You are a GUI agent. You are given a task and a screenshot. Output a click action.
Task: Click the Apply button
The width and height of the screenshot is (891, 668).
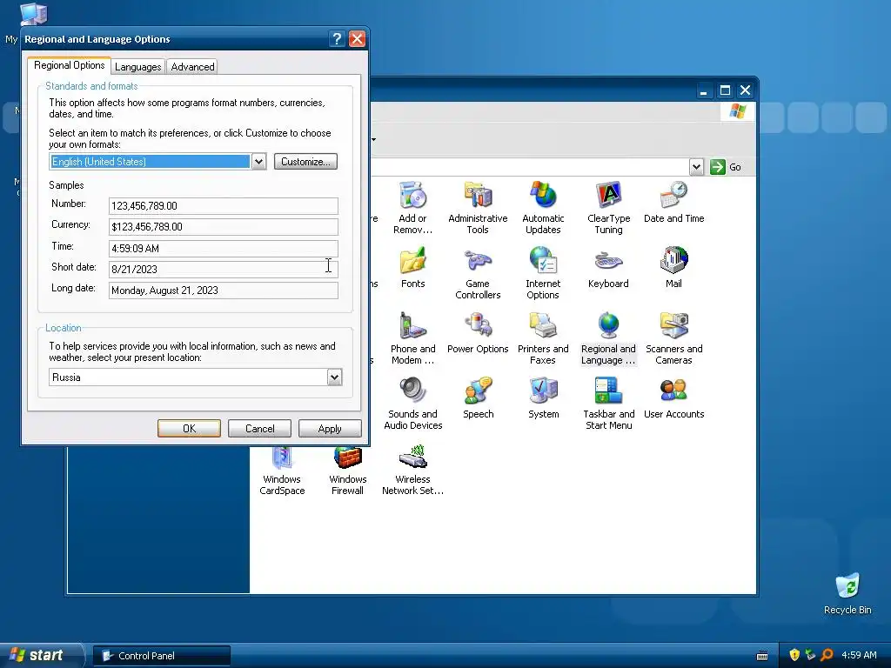330,428
